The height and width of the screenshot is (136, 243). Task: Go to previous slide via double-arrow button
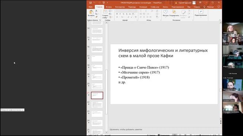point(221,121)
